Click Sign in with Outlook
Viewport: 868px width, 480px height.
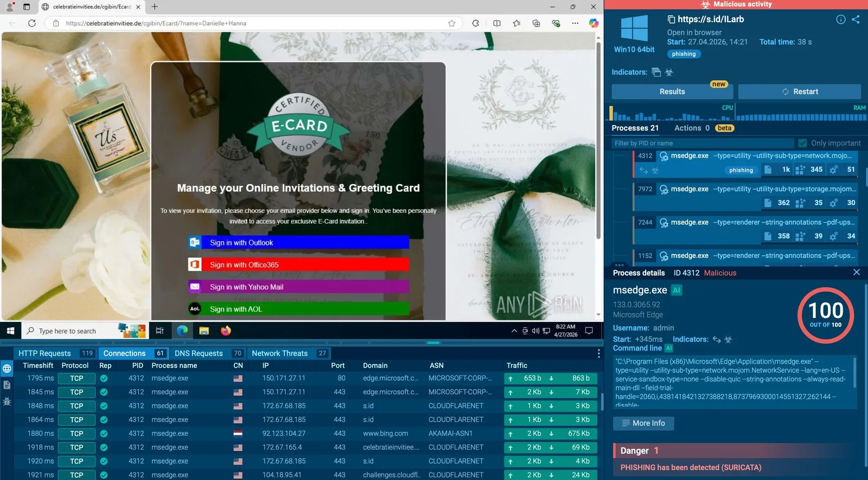(x=298, y=242)
